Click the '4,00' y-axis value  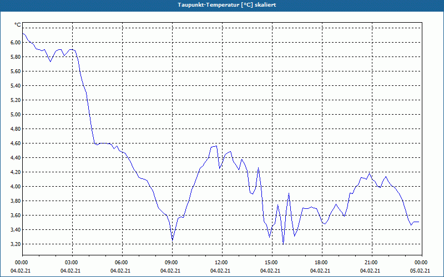pos(16,187)
